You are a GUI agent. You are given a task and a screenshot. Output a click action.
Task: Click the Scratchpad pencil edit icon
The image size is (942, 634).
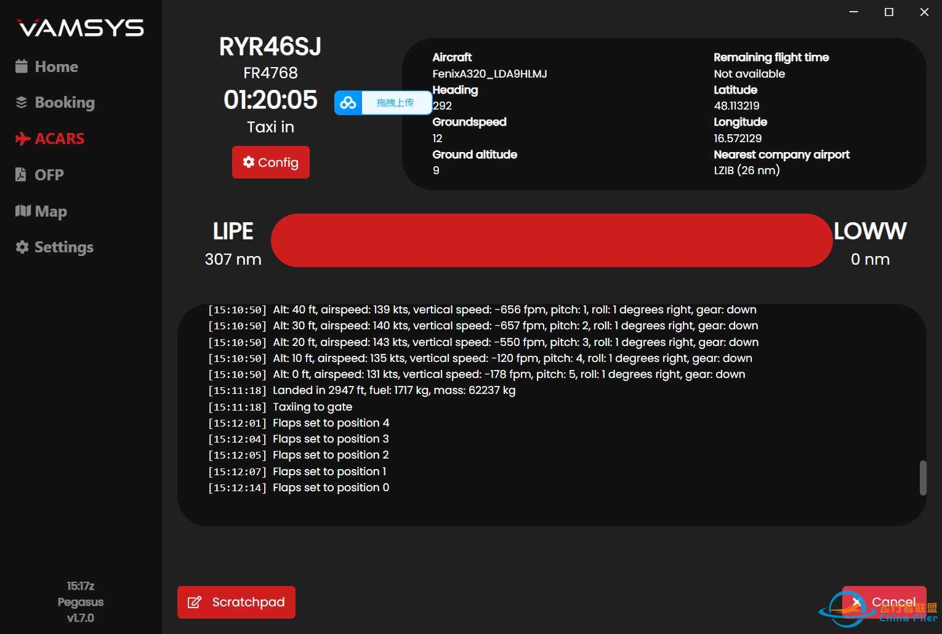click(195, 602)
